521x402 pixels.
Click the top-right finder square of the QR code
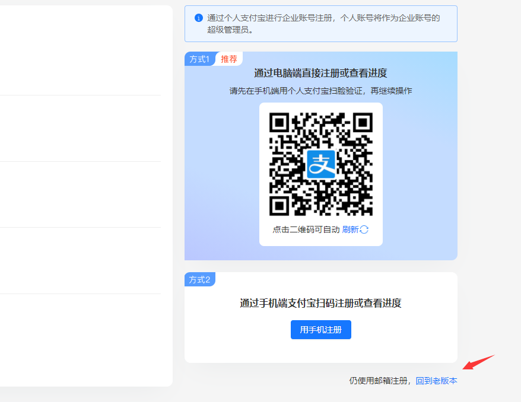pos(363,122)
